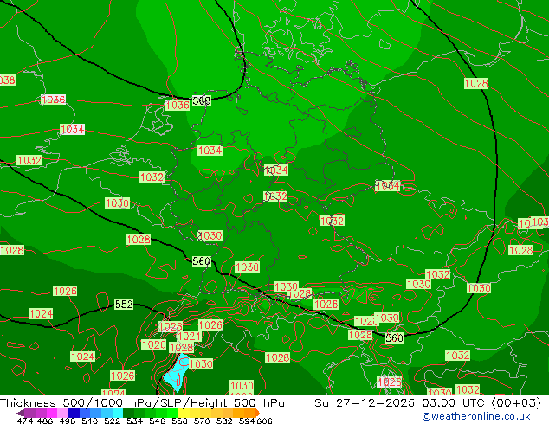Click the 510 value on color scale
Screen dimensions: 549x424
(x=90, y=421)
